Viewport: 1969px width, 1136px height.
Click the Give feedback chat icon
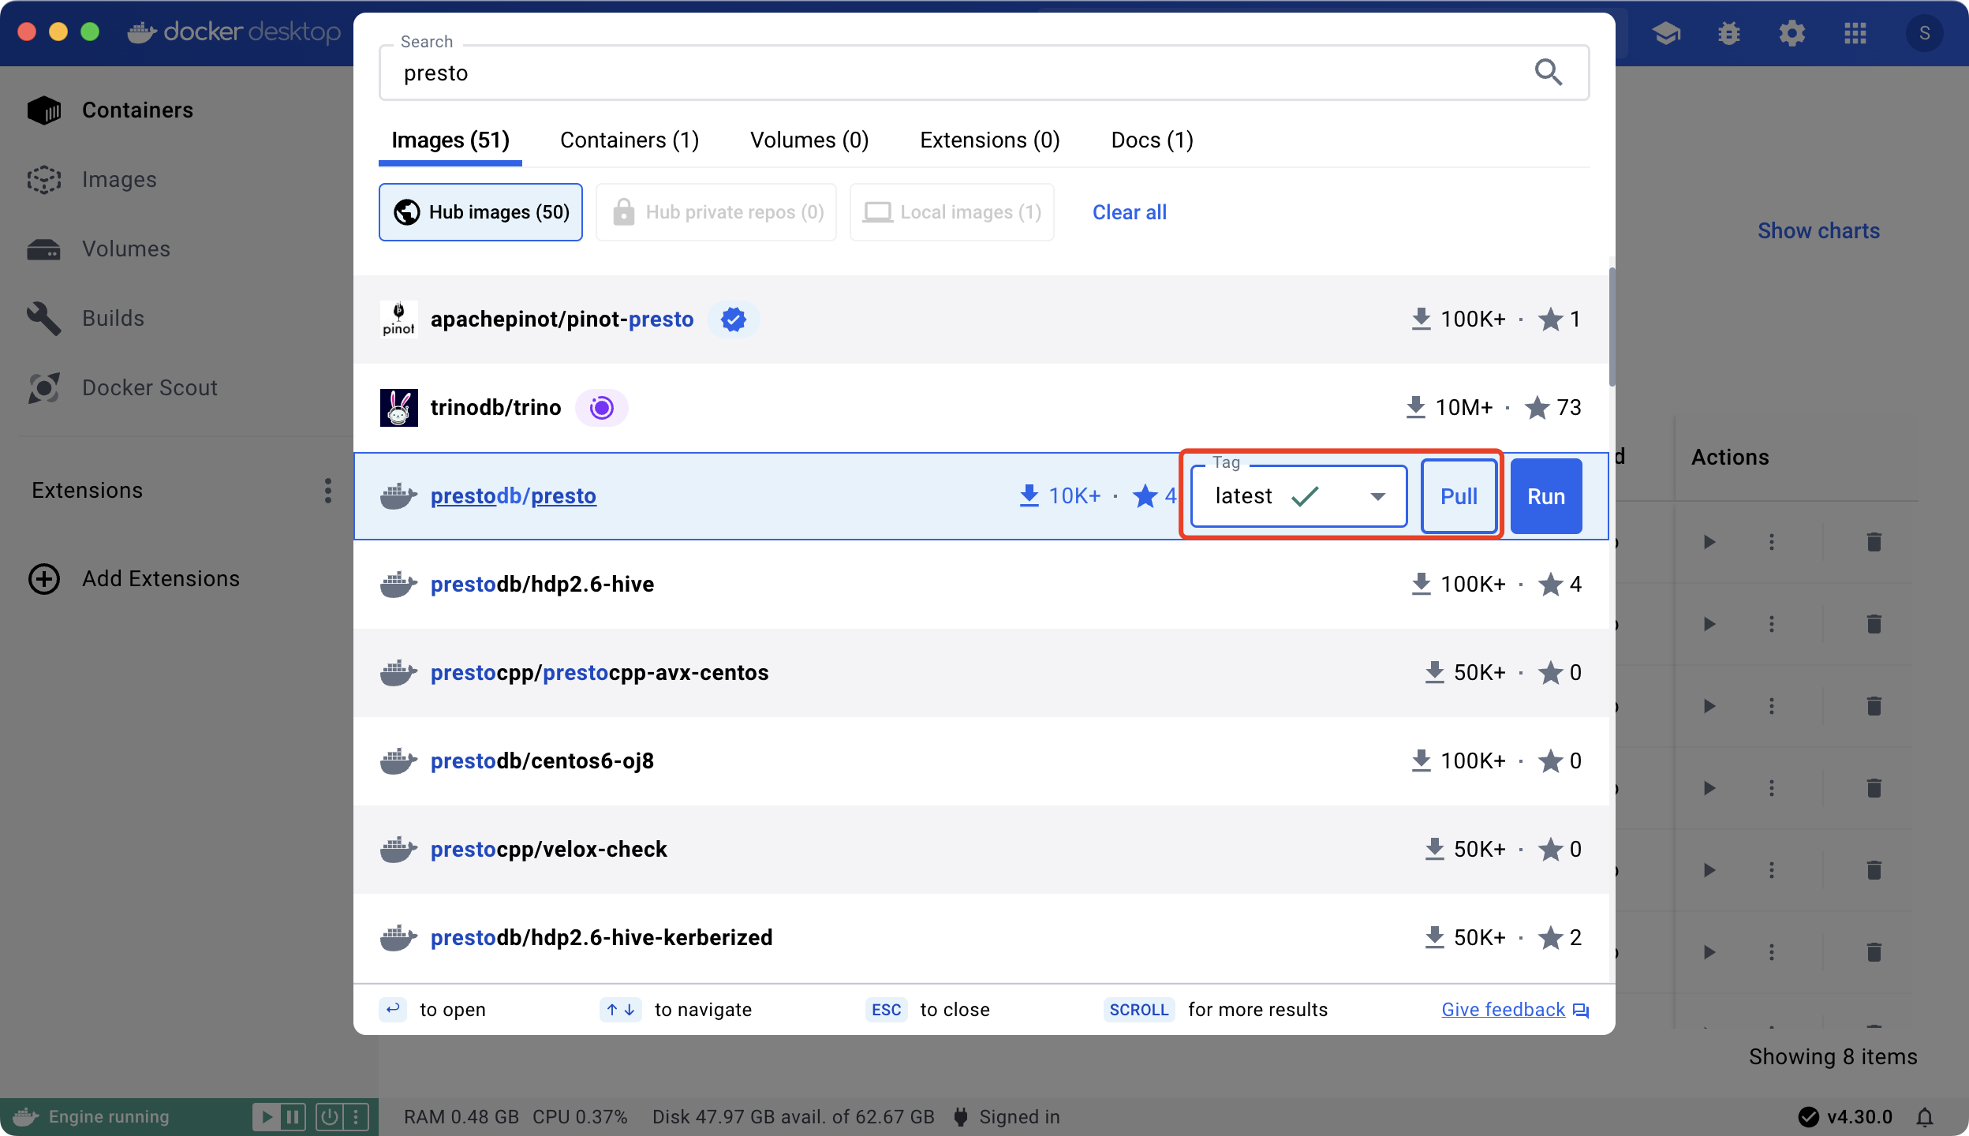[1580, 1011]
